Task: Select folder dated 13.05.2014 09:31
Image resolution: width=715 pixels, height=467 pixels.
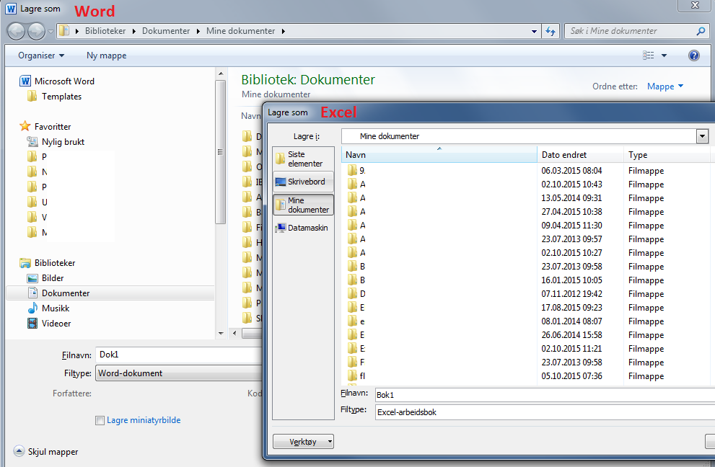Action: pyautogui.click(x=526, y=198)
